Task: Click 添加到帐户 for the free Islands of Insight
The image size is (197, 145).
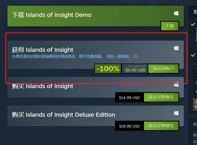Action: [163, 69]
